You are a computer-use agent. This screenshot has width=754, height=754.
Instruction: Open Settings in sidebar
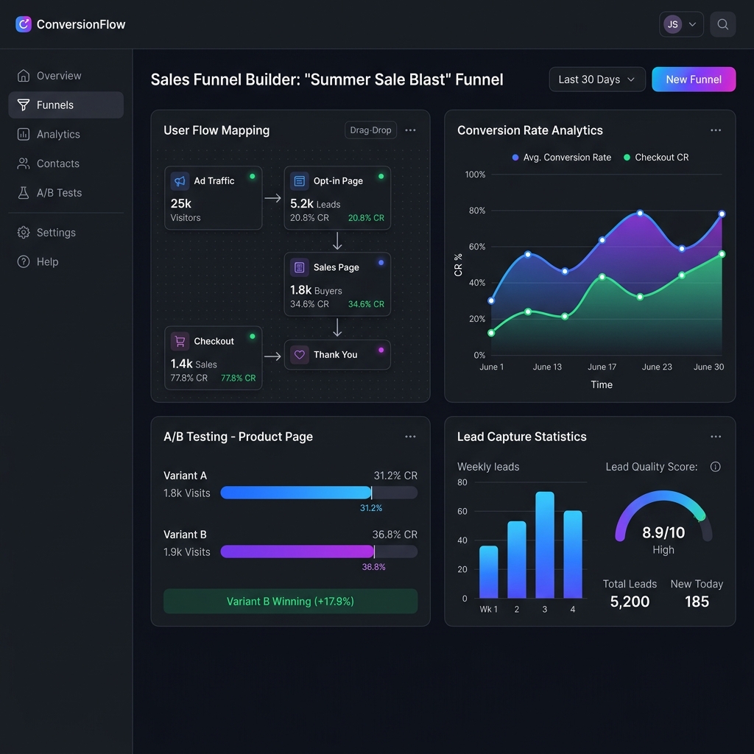pyautogui.click(x=66, y=233)
